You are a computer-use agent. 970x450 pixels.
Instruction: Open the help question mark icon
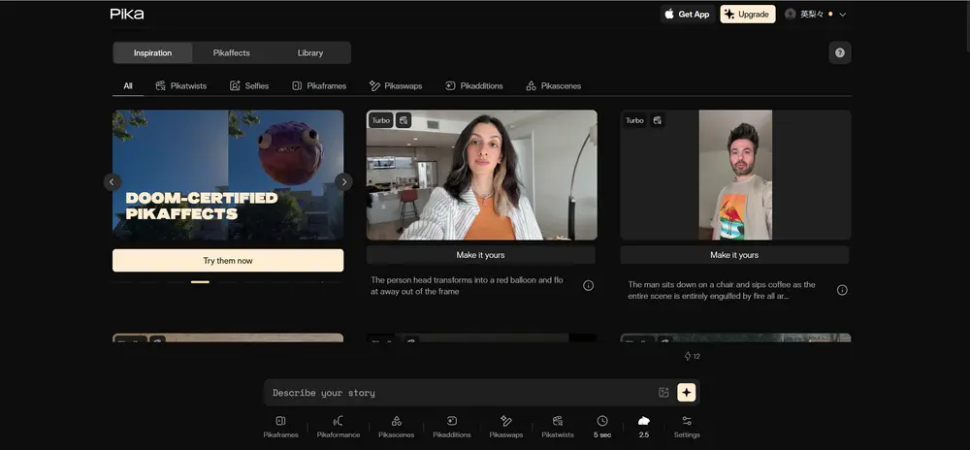tap(839, 52)
